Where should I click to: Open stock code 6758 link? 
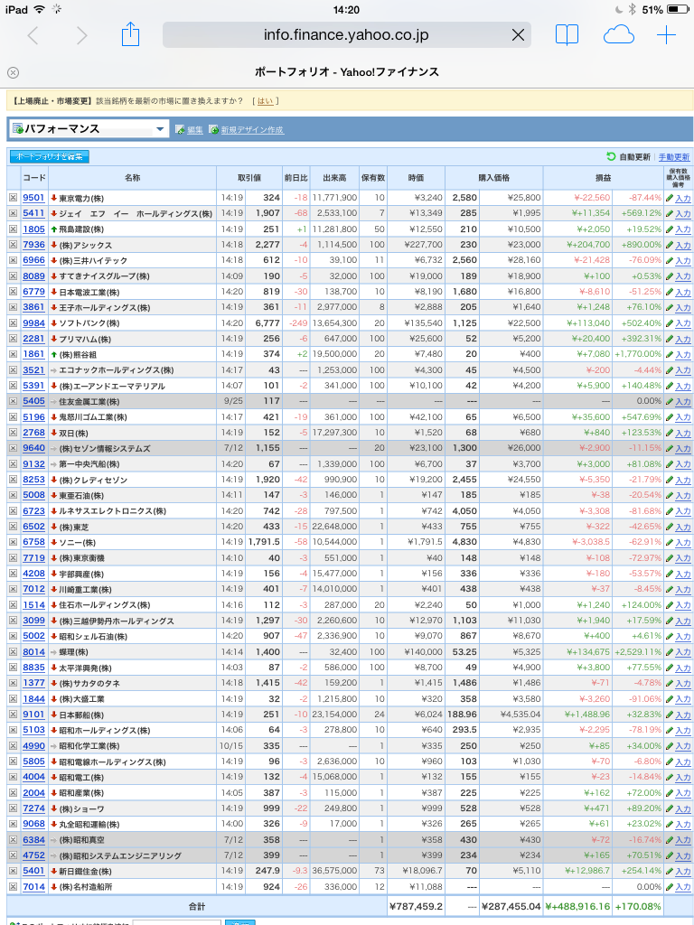click(33, 542)
